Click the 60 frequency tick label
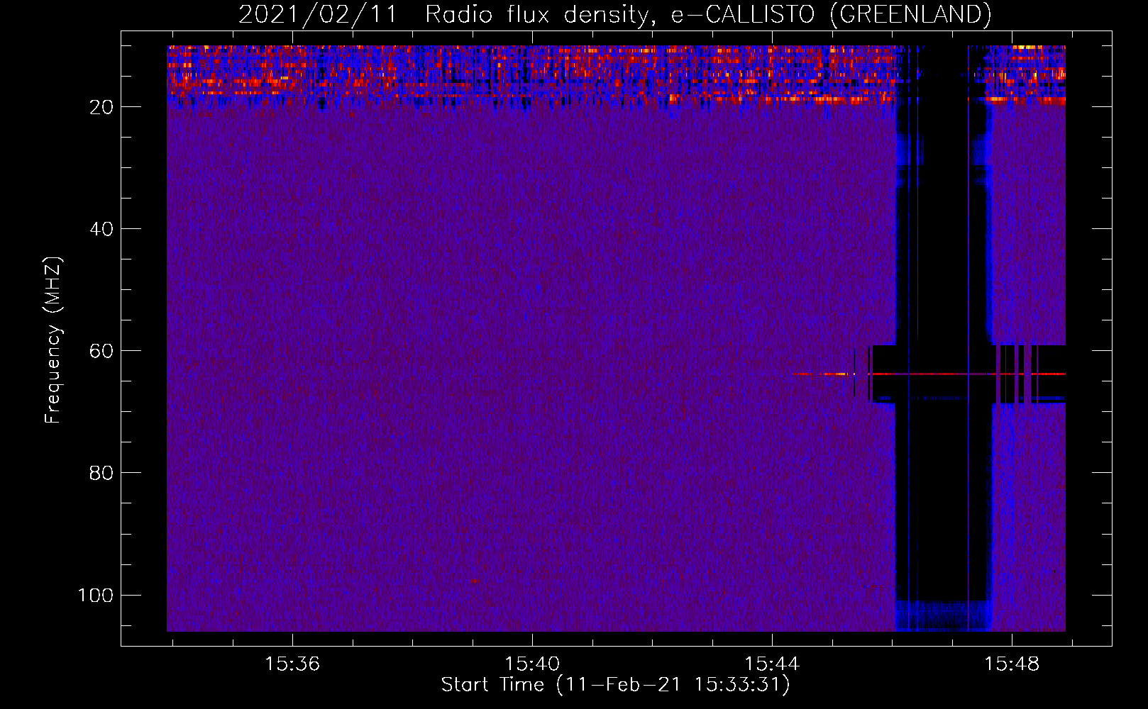 101,351
